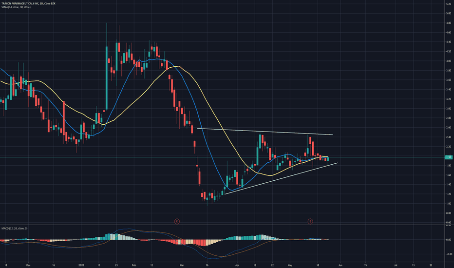Click the upper white descending trendline

pyautogui.click(x=265, y=132)
